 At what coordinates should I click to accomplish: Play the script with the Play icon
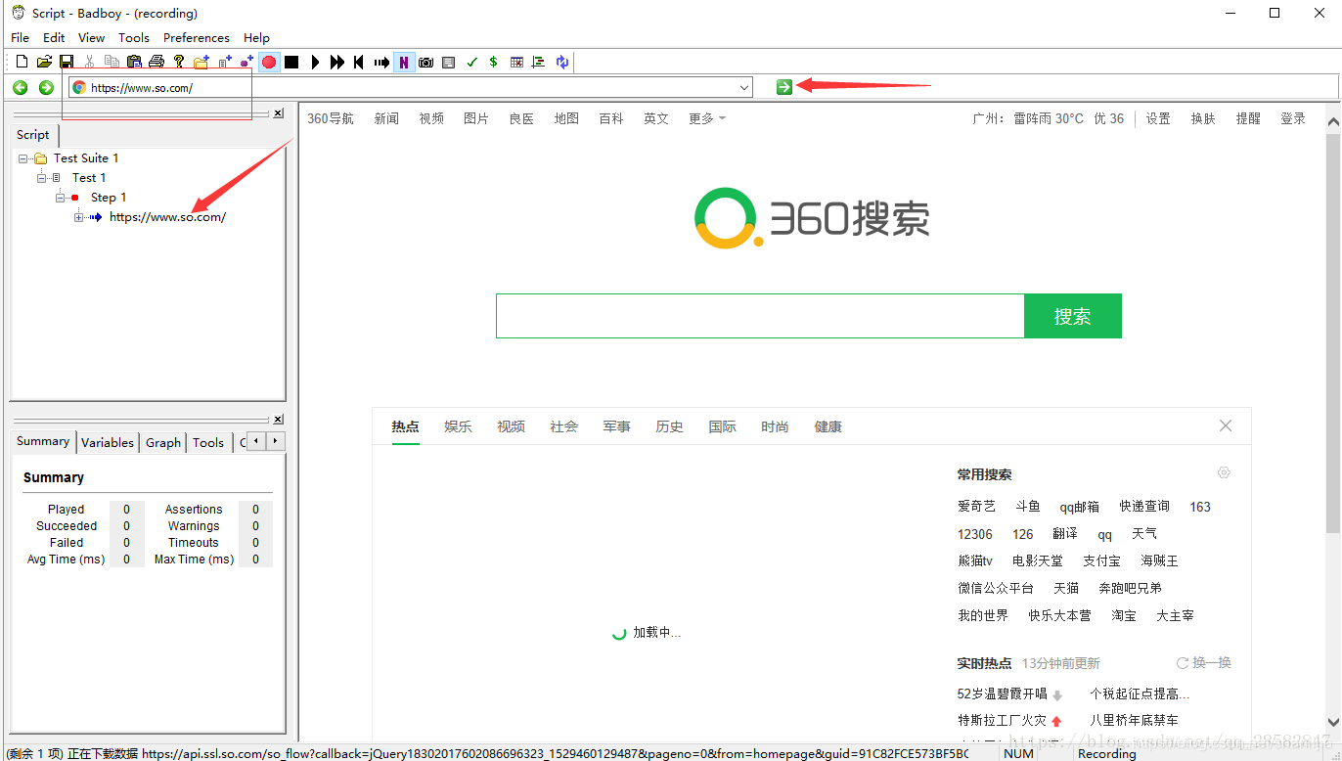(x=315, y=62)
